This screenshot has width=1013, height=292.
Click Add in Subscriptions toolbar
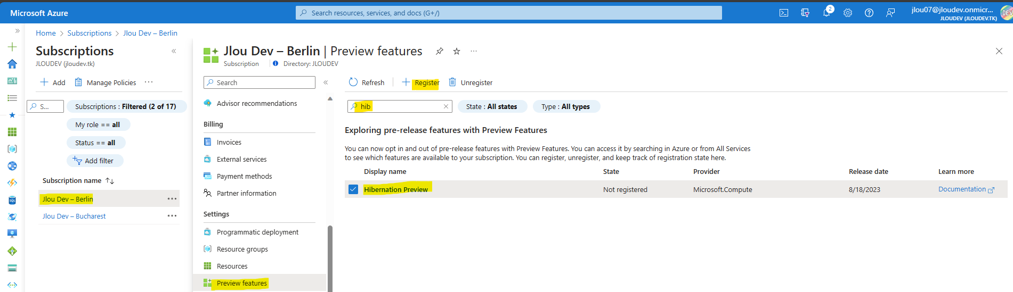pos(53,82)
